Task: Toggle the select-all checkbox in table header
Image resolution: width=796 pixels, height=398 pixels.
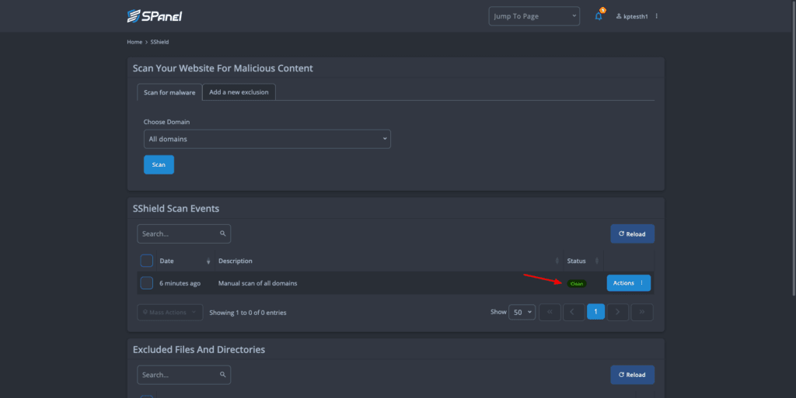Action: (x=147, y=261)
